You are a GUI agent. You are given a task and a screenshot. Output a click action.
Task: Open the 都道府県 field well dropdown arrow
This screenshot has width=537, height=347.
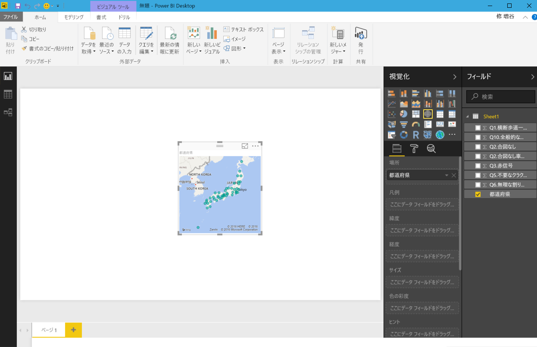(446, 175)
